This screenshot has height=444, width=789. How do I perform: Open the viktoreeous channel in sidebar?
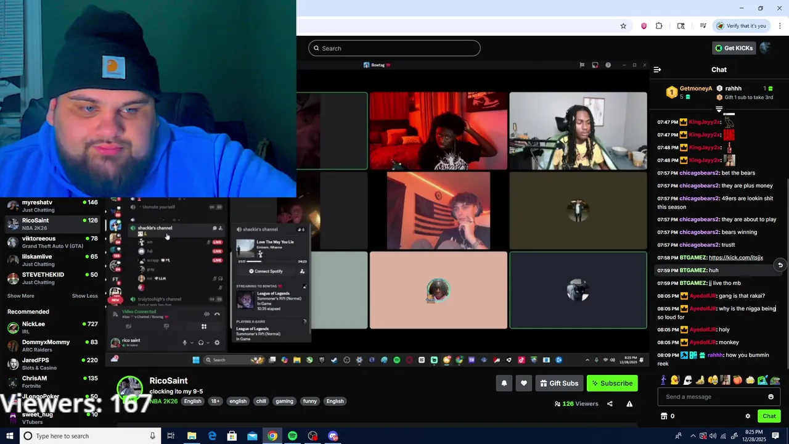coord(52,242)
